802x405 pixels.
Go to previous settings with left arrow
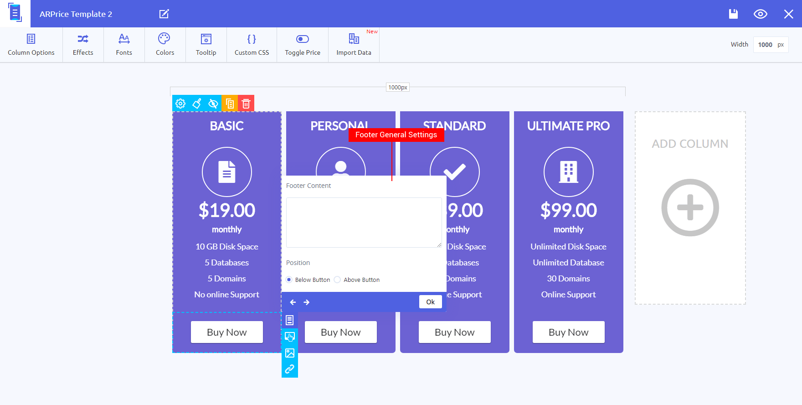click(293, 302)
